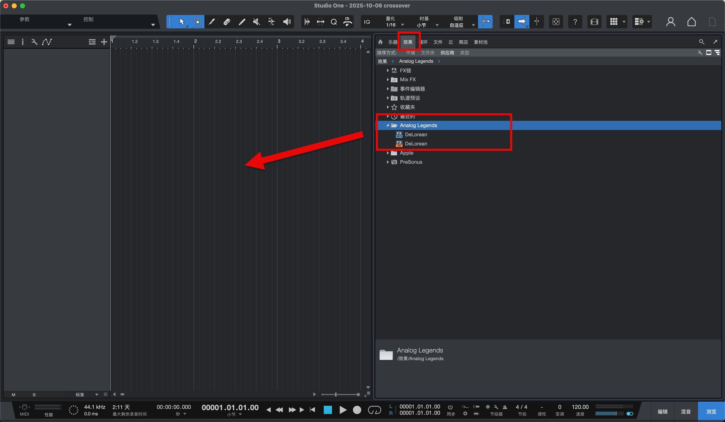Expand the PreSonus vendor folder
This screenshot has width=725, height=422.
point(388,162)
